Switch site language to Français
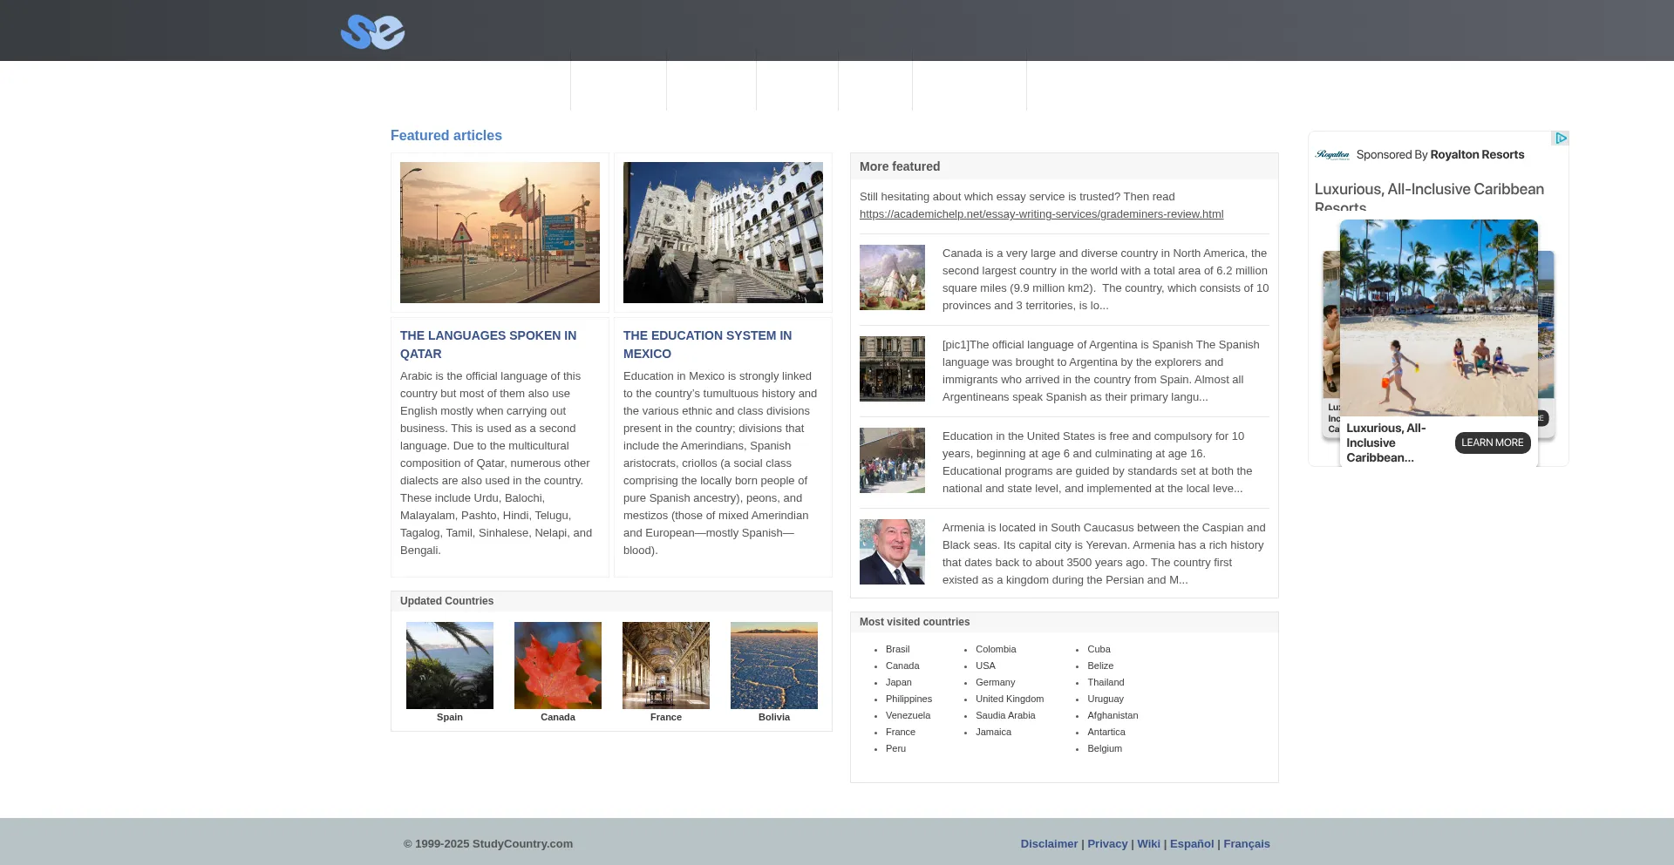Screen dimensions: 1674x865 [1246, 843]
